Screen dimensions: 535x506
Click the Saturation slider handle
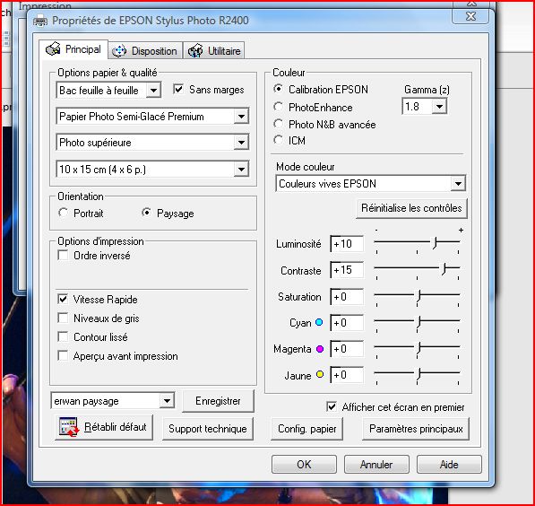coord(419,295)
